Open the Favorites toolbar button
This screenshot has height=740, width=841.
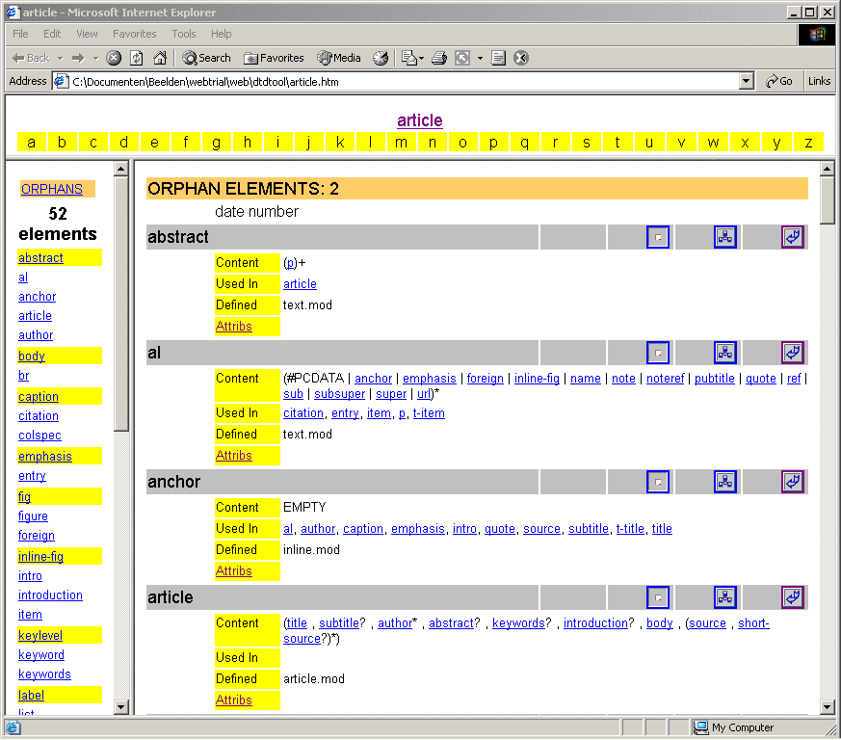tap(274, 58)
